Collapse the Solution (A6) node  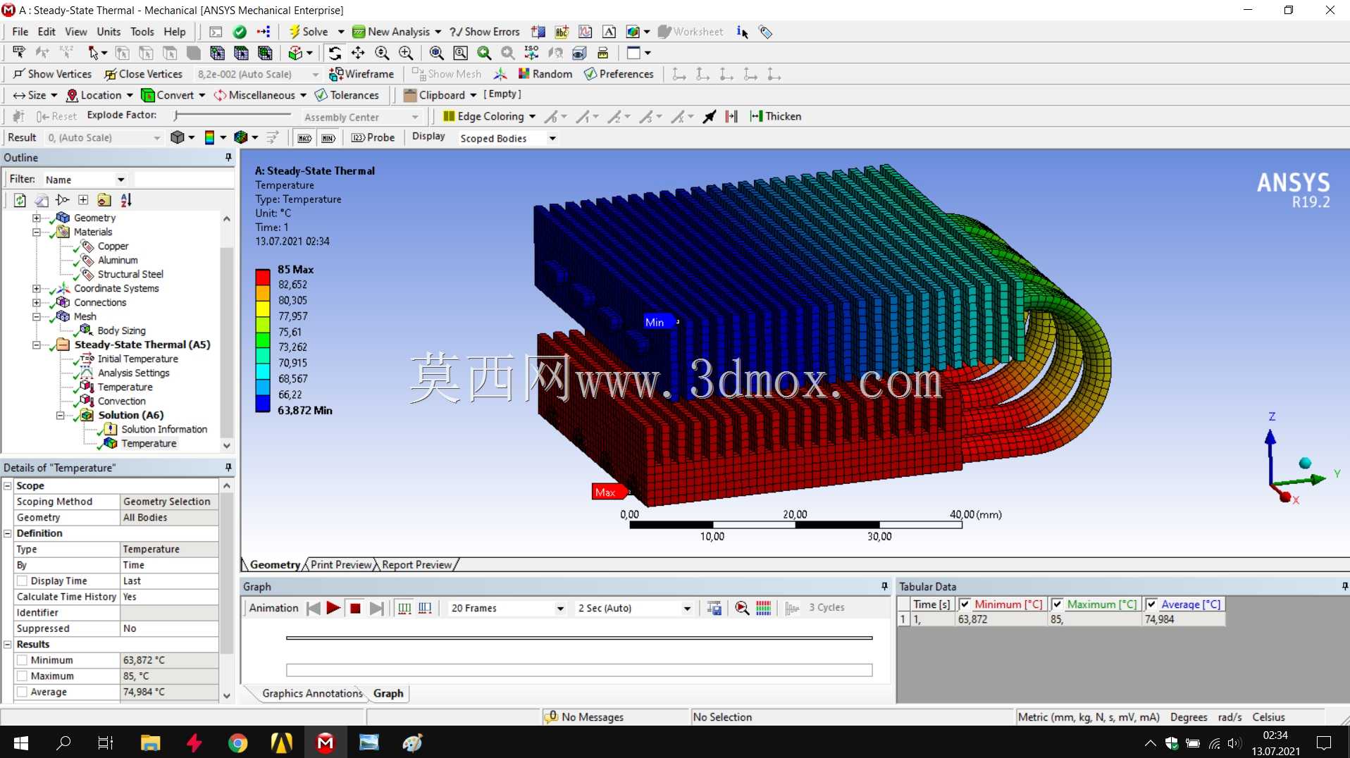(x=61, y=415)
